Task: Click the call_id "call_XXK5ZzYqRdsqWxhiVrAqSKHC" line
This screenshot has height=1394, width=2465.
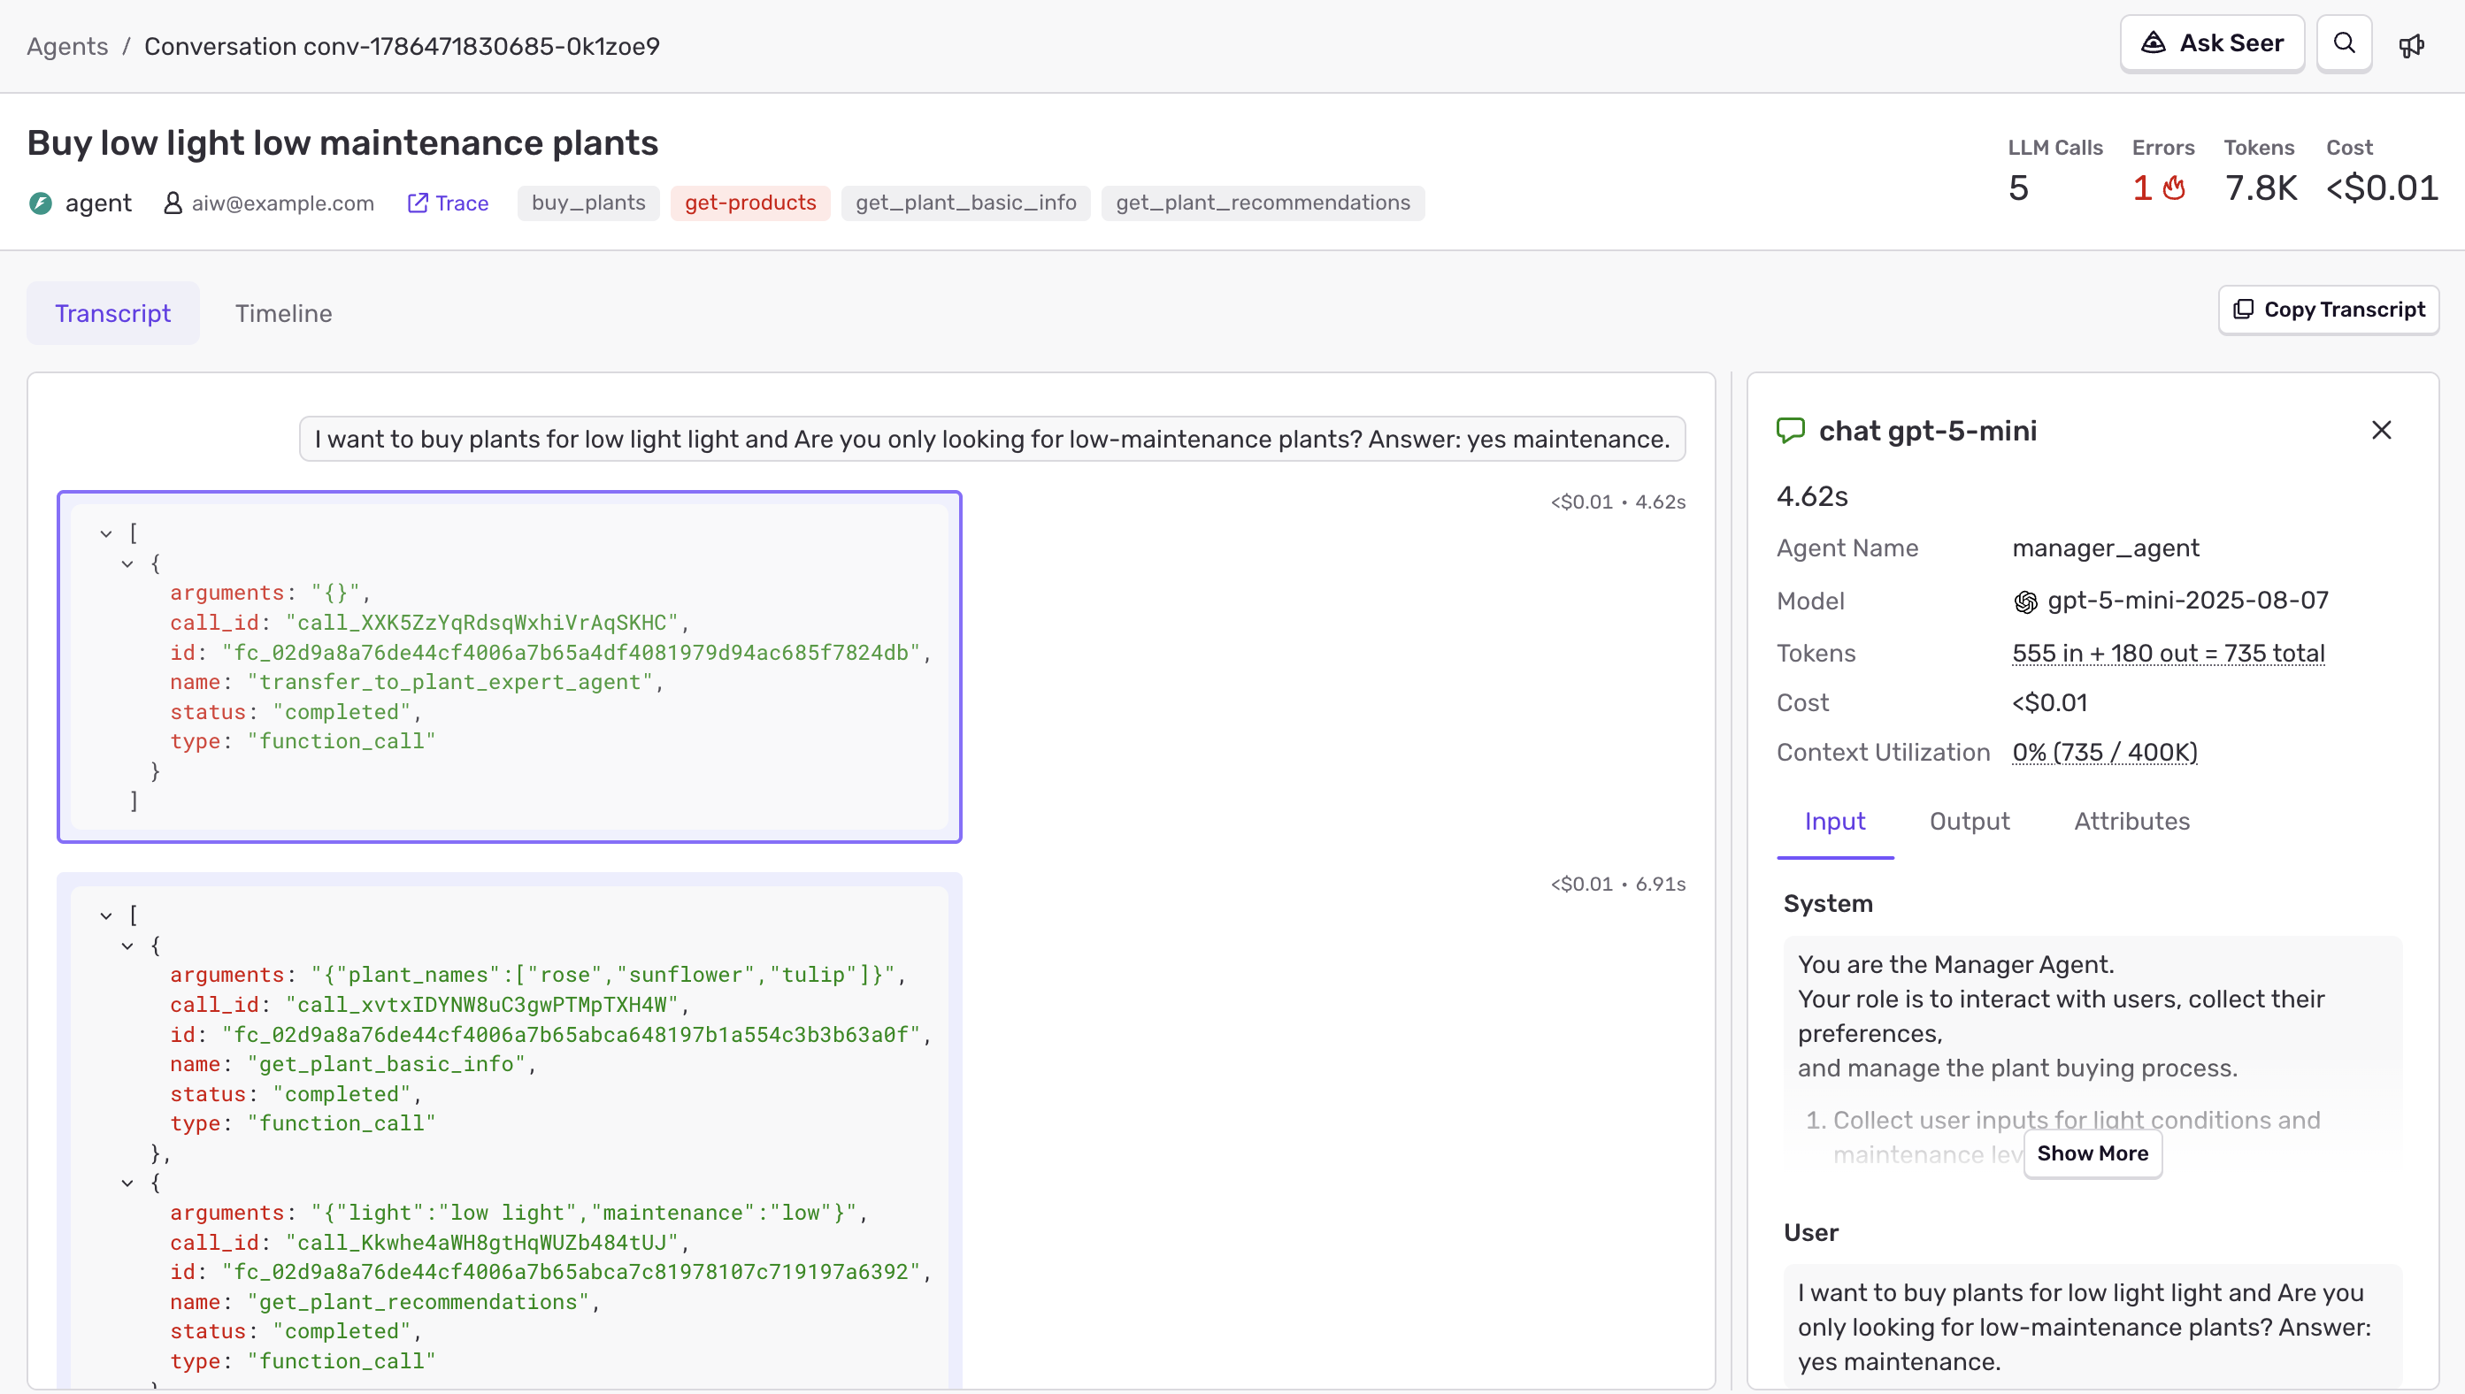Action: click(x=430, y=623)
